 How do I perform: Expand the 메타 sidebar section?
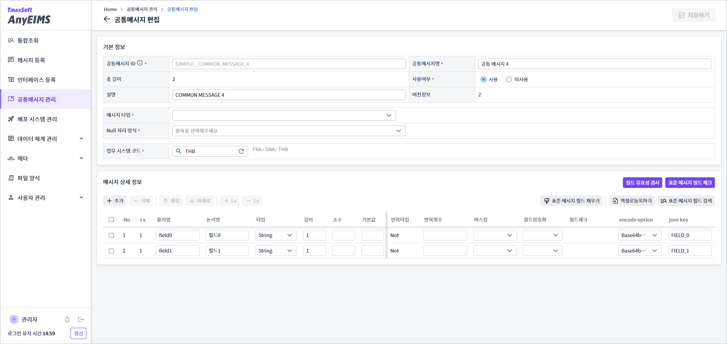45,158
